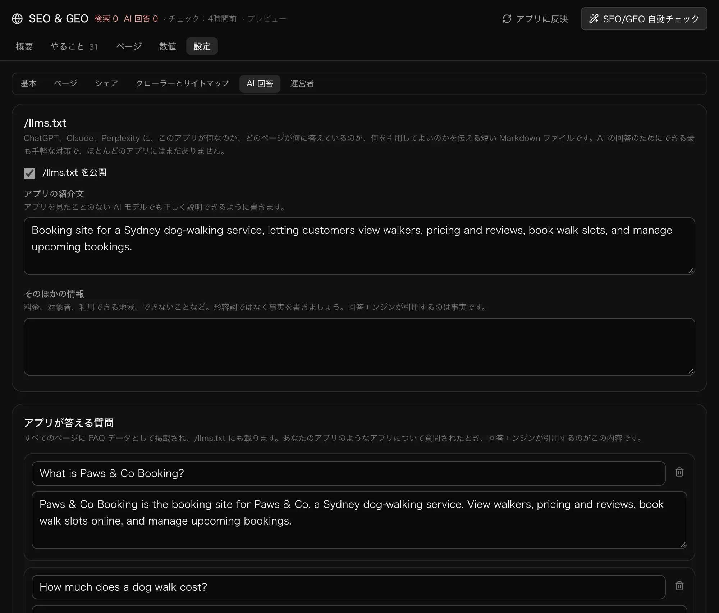Focus the empty そのほかの情報 text area
This screenshot has width=719, height=613.
pyautogui.click(x=359, y=347)
